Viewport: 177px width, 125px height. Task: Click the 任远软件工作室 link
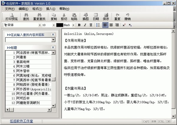(x=21, y=121)
